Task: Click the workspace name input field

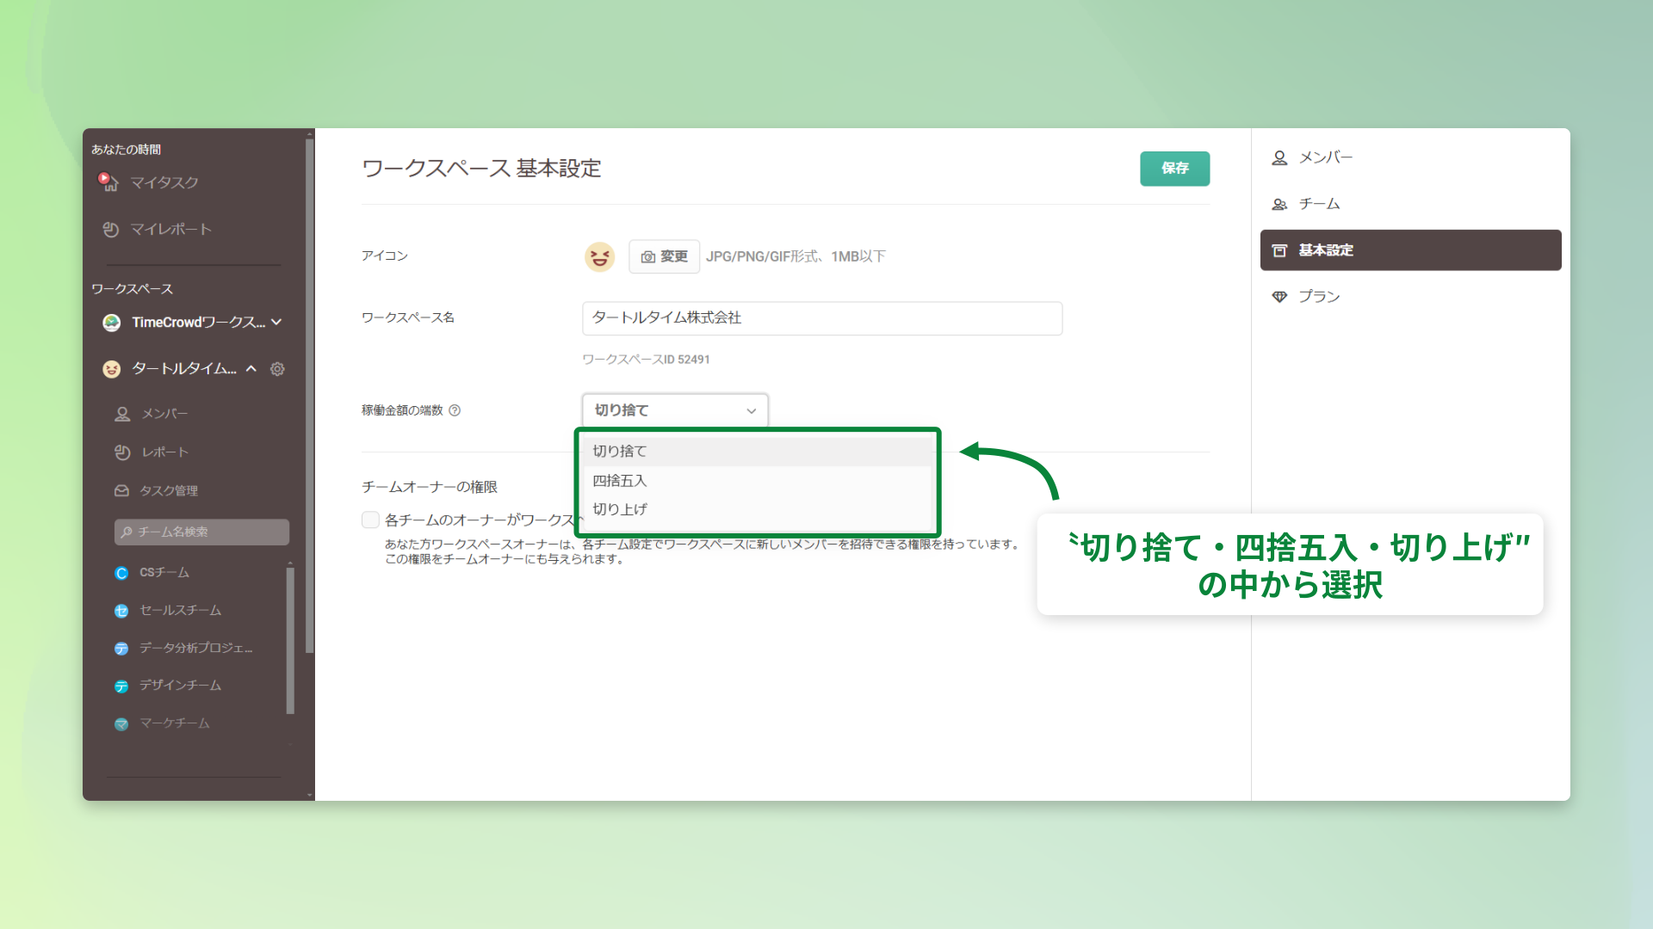Action: click(821, 317)
